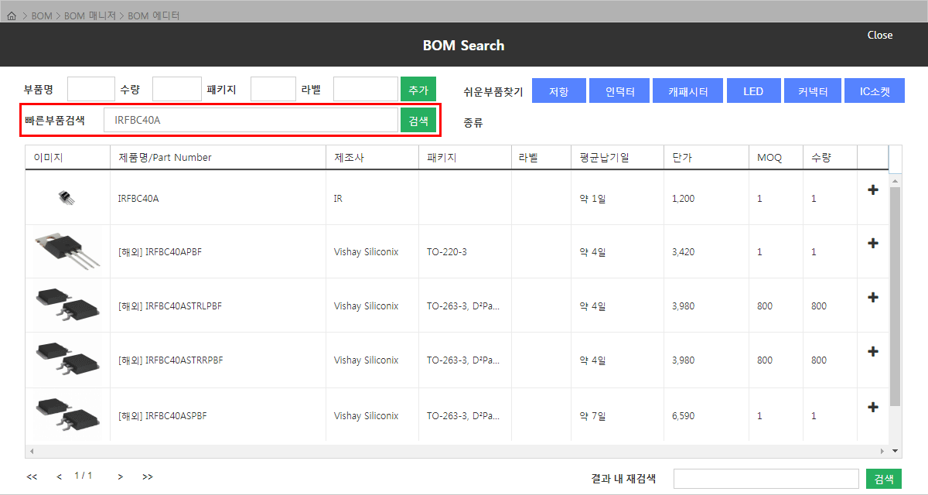The height and width of the screenshot is (495, 928).
Task: Open IRFBC40APBF product thumbnail image
Action: coord(67,251)
